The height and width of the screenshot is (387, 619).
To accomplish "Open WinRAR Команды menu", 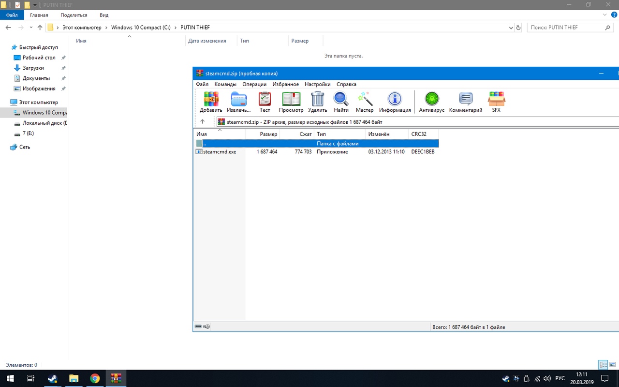I will (225, 84).
